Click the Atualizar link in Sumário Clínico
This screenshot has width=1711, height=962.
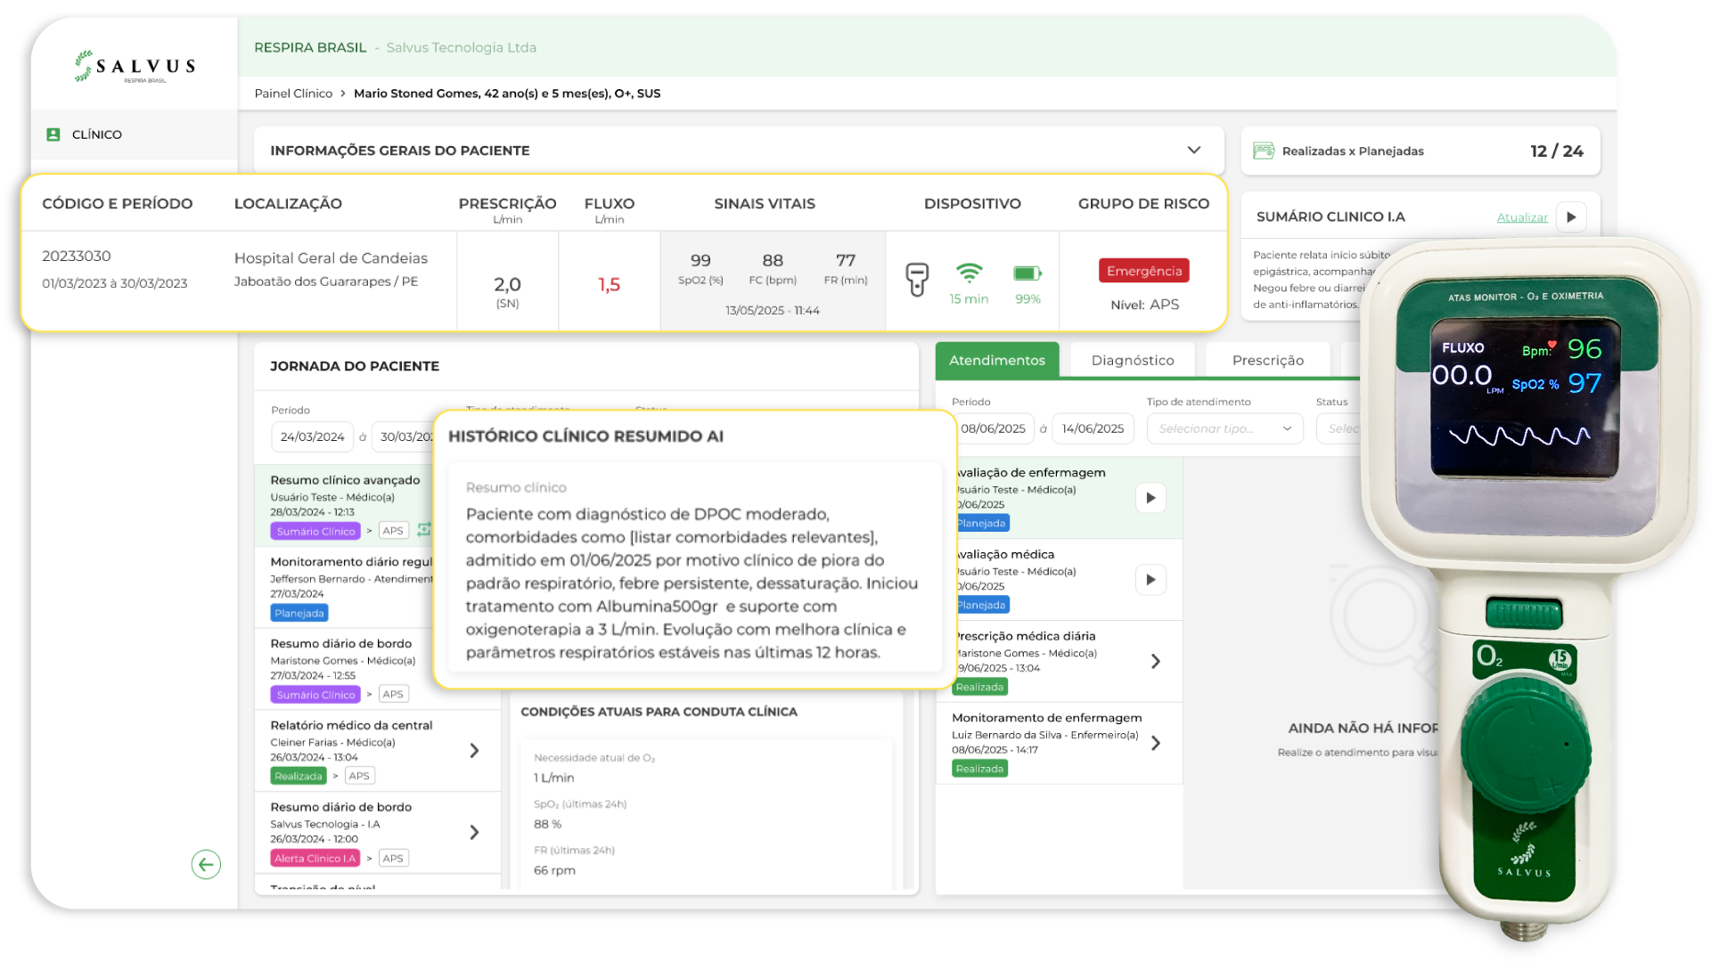1522,216
